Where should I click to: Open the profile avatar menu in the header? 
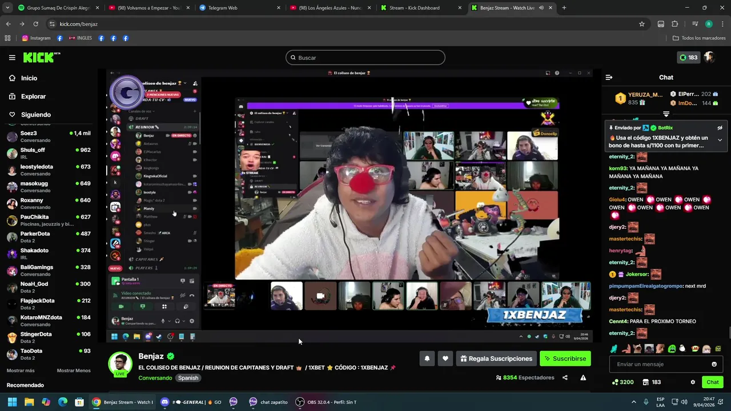(709, 57)
